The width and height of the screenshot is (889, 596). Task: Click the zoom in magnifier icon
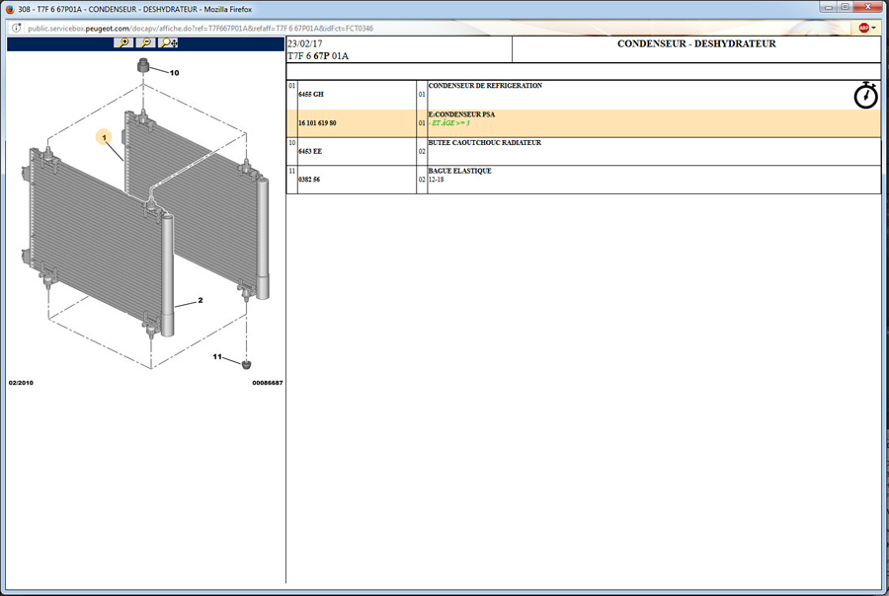tap(122, 43)
